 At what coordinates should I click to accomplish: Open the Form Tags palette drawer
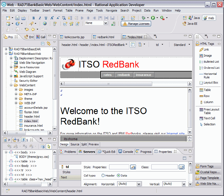(208, 166)
